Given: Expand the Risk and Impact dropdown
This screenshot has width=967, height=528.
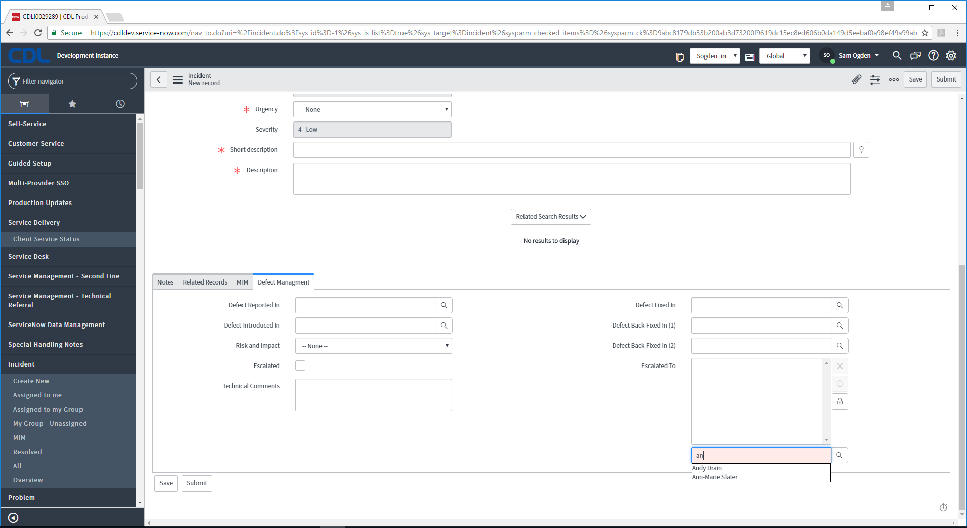Looking at the screenshot, I should click(373, 346).
